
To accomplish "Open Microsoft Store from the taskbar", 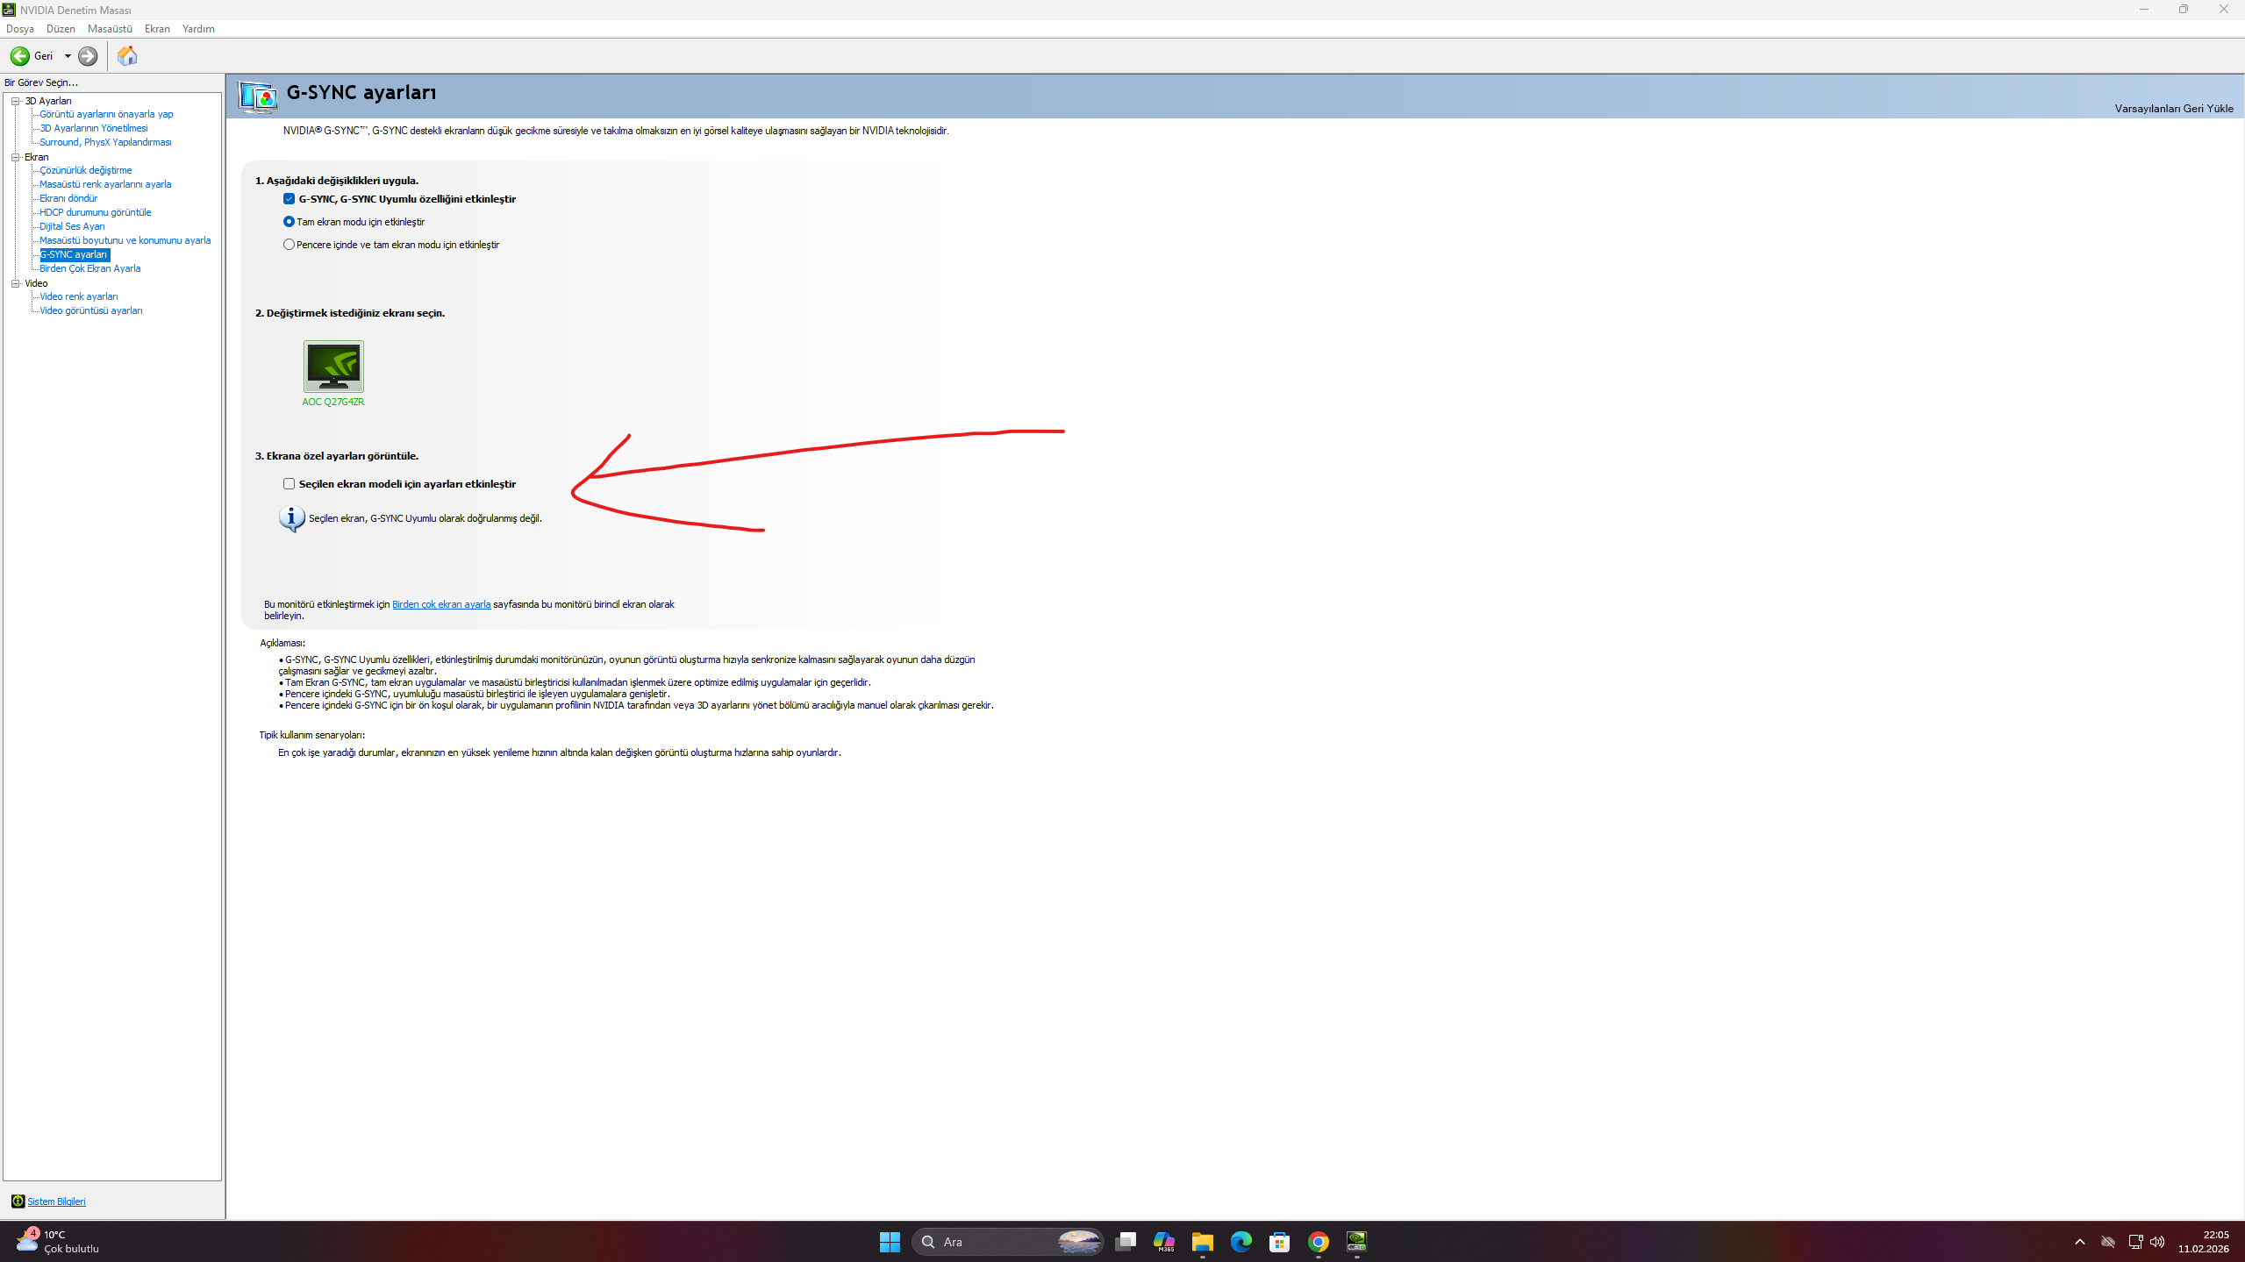I will coord(1280,1242).
